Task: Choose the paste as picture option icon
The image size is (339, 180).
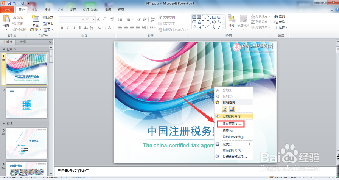Action: (232, 109)
